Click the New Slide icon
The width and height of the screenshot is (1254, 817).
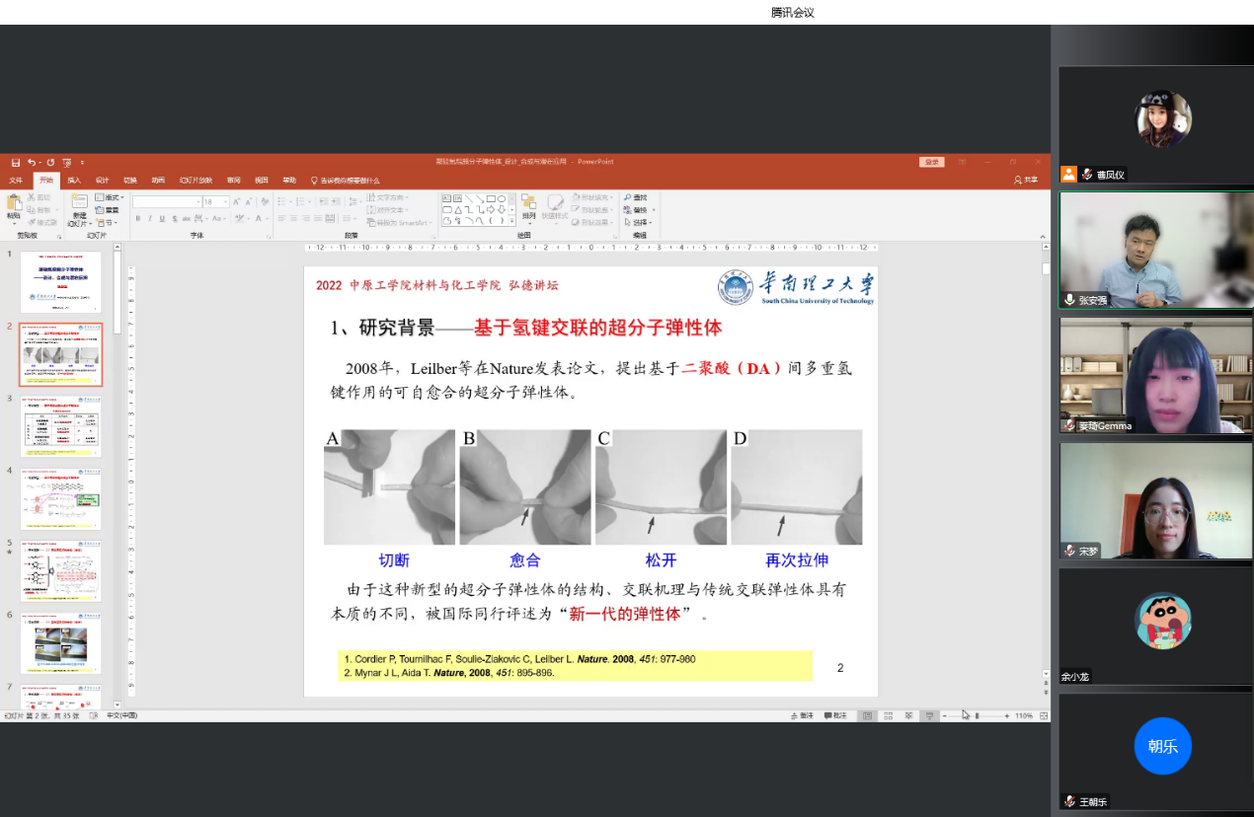(x=79, y=202)
